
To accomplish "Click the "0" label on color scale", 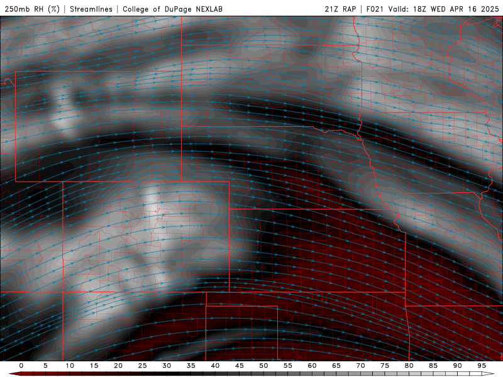I will coord(21,366).
